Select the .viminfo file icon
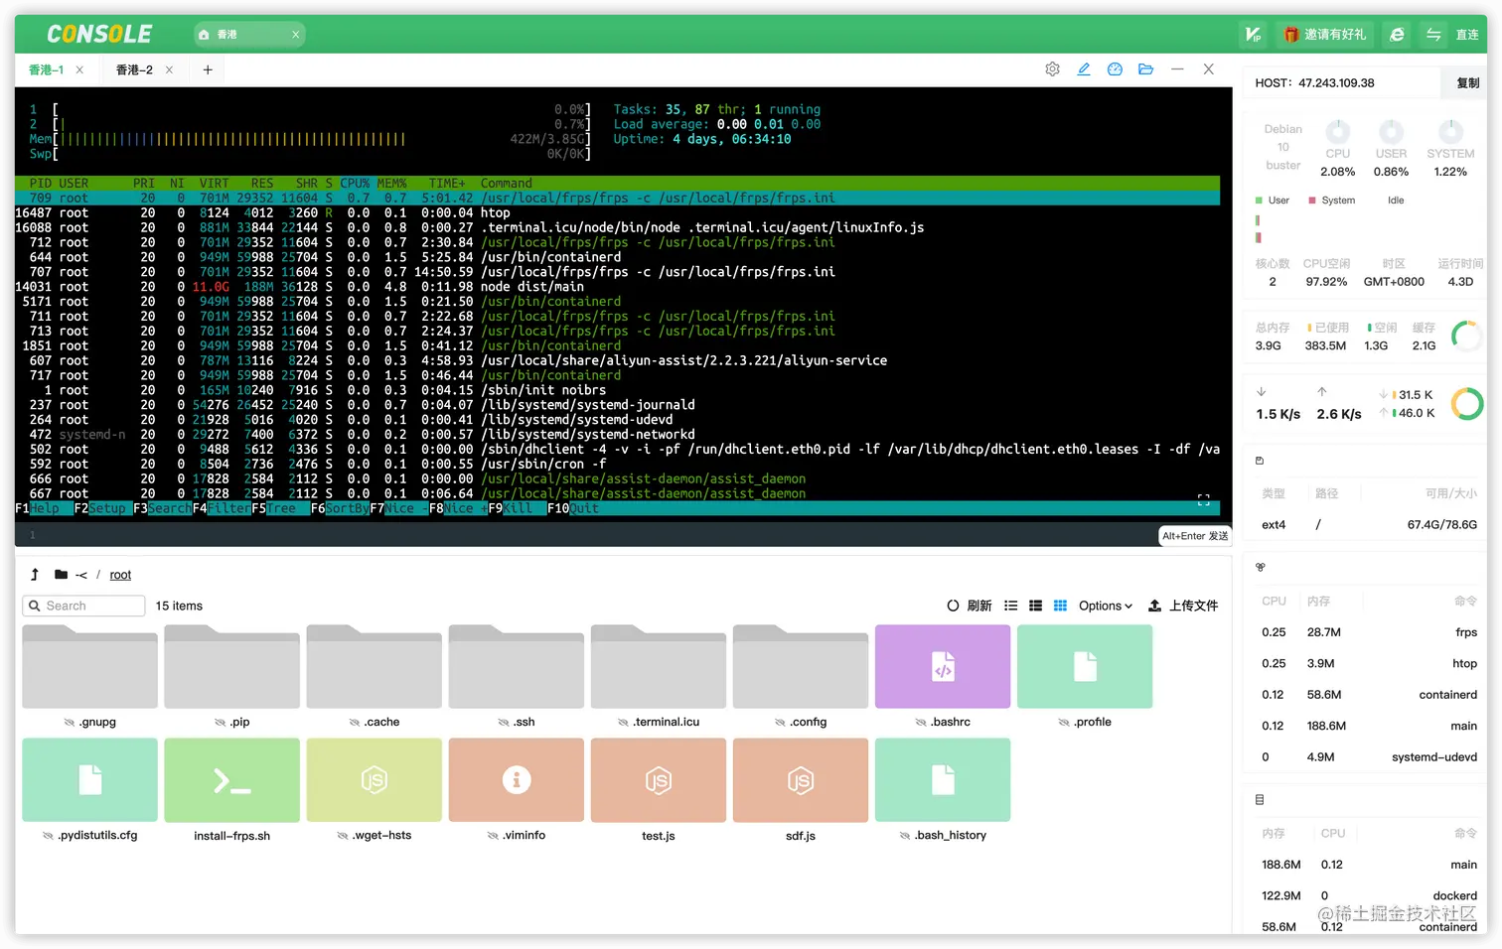 (516, 780)
